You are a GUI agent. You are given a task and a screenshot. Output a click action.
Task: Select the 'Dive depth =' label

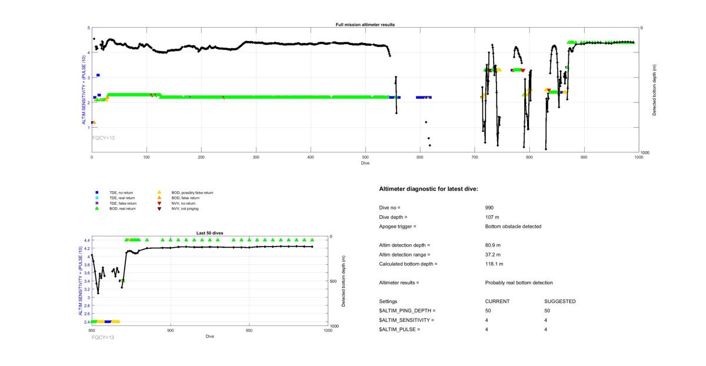click(x=393, y=217)
